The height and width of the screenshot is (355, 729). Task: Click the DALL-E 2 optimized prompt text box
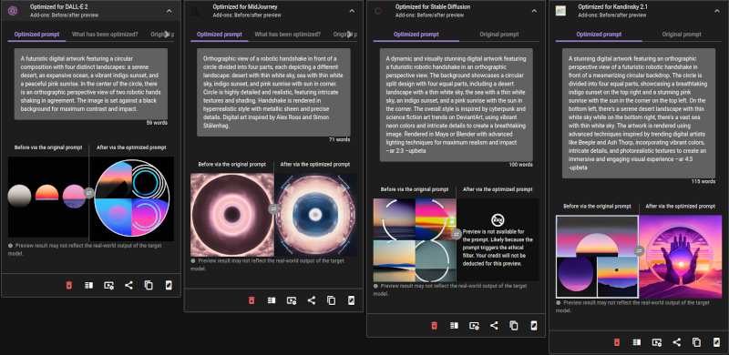pyautogui.click(x=90, y=84)
